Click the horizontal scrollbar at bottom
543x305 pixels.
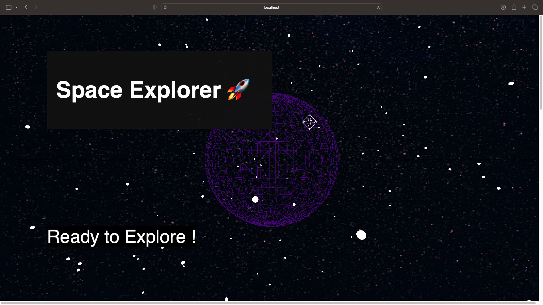[268, 303]
